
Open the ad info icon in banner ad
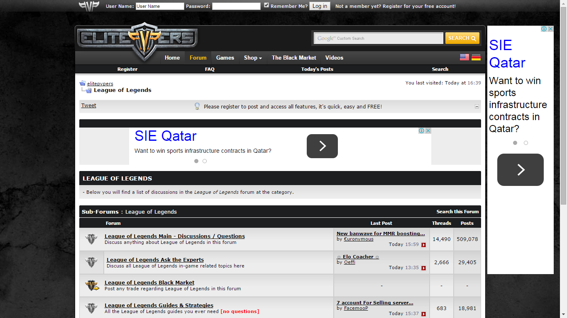coord(422,131)
